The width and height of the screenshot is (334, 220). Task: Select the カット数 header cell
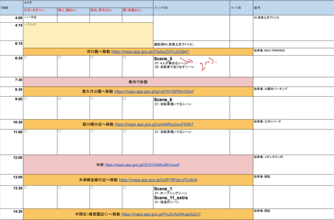click(241, 7)
